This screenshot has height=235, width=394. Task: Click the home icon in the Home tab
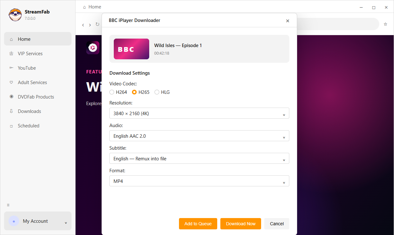[x=84, y=7]
